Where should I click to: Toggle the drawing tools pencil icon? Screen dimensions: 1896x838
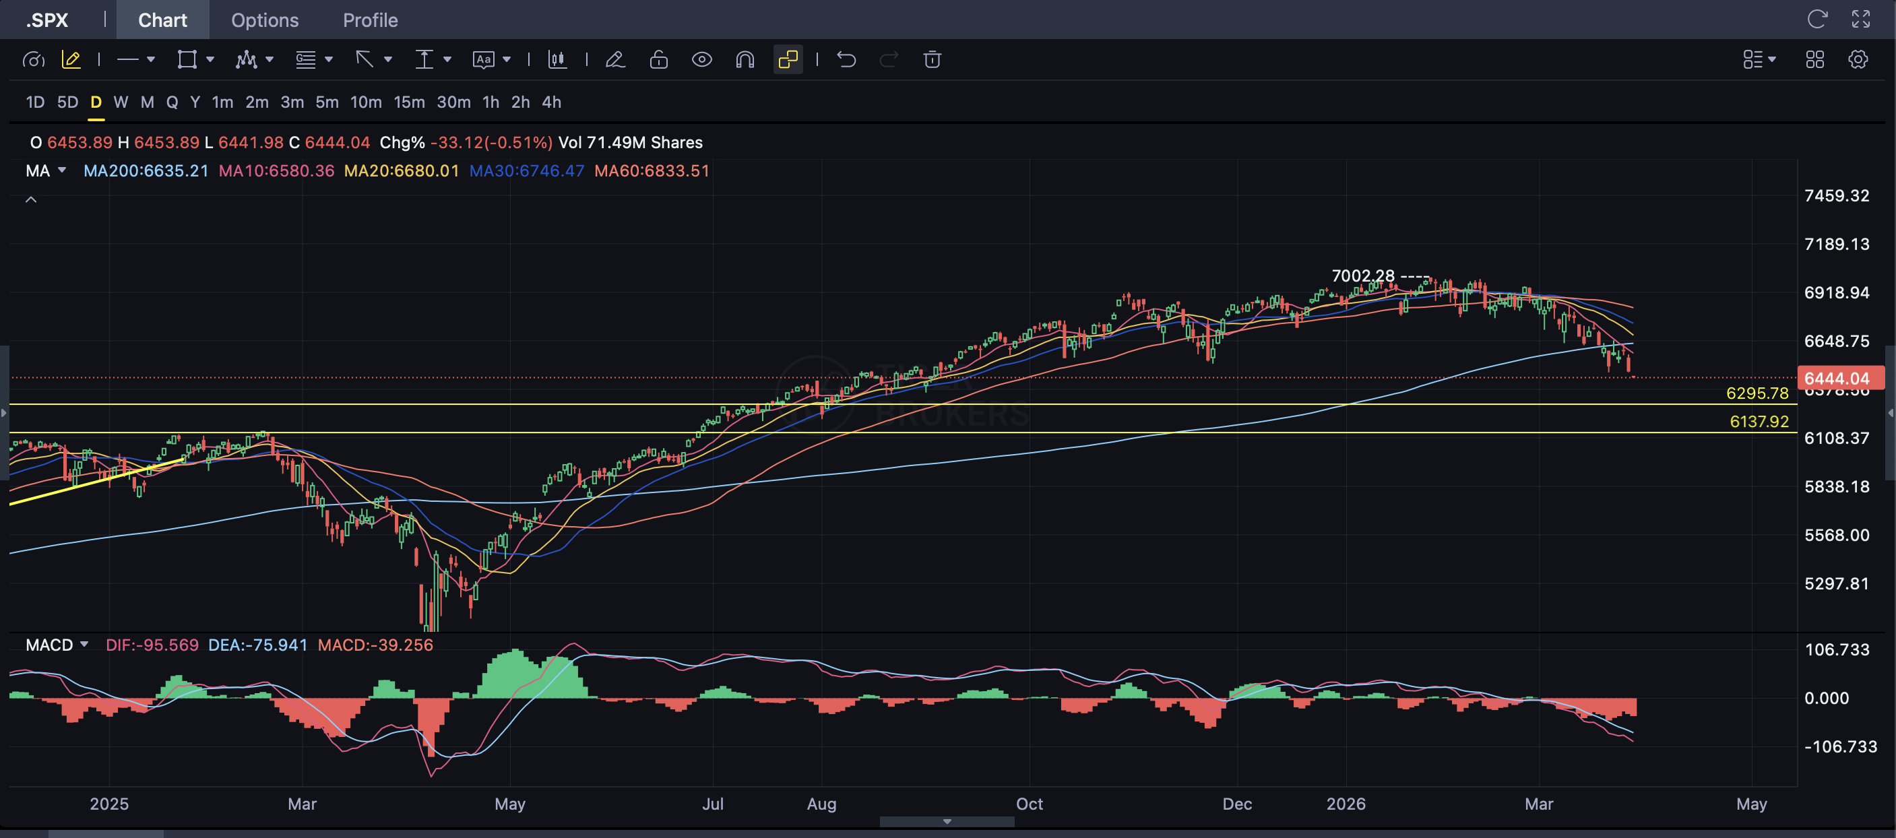[x=71, y=59]
